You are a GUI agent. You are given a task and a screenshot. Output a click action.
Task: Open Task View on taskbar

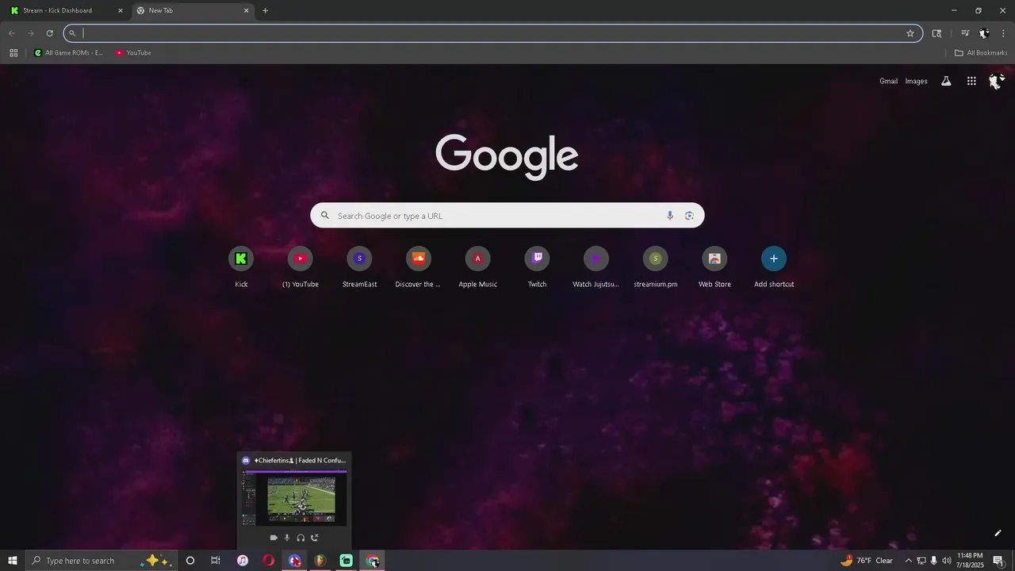215,561
